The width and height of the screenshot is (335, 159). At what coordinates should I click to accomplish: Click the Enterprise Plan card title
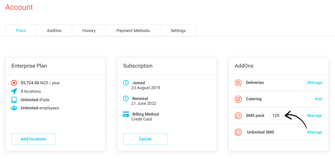[29, 66]
